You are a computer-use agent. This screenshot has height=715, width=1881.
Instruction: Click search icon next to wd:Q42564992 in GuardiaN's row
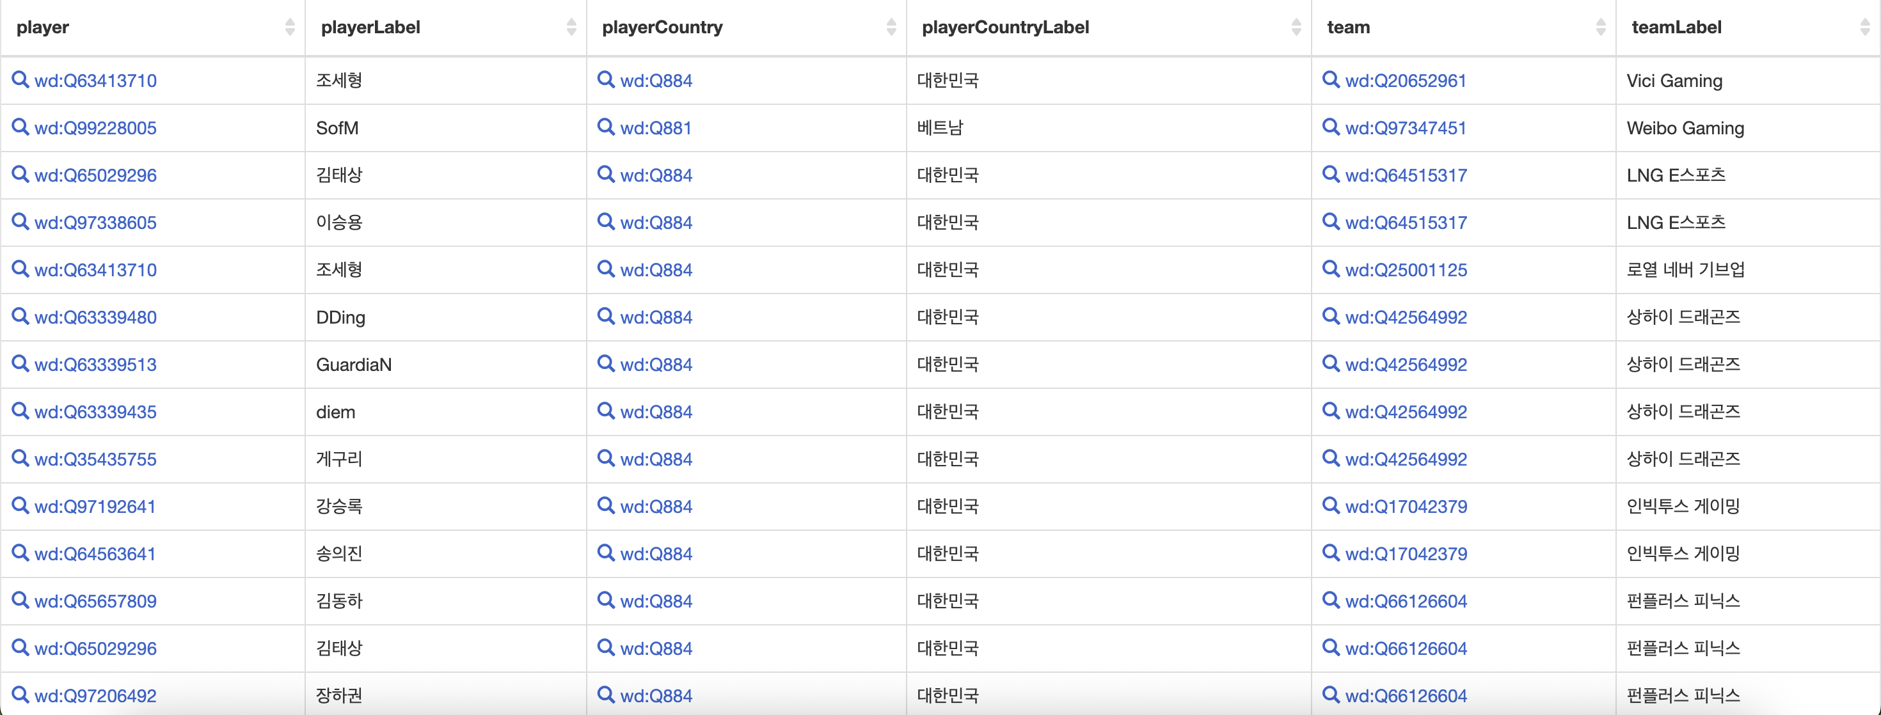click(x=1330, y=364)
